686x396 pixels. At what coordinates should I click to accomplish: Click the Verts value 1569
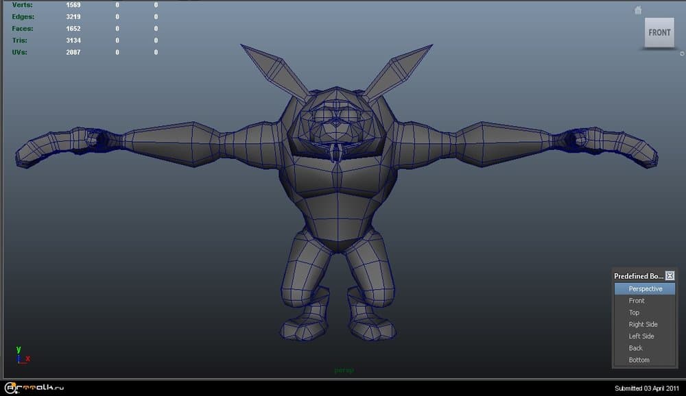click(73, 5)
